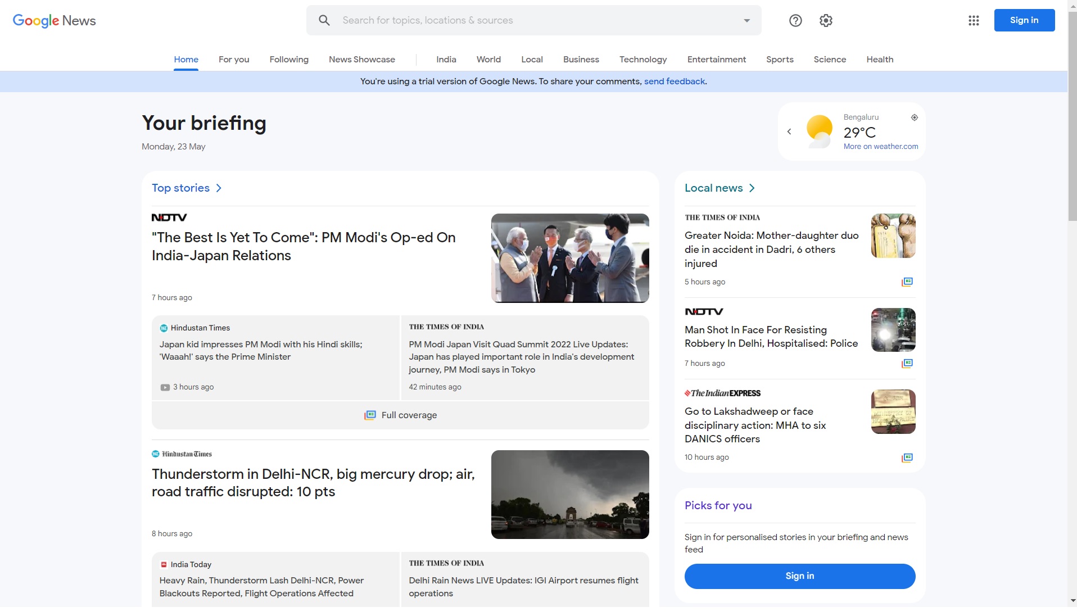1077x616 pixels.
Task: Expand search options dropdown arrow
Action: coord(747,21)
